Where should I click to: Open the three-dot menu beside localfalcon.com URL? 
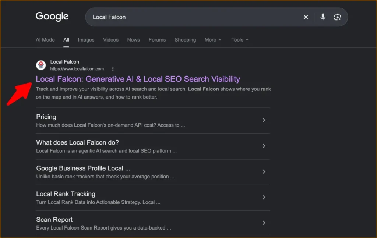coord(113,69)
